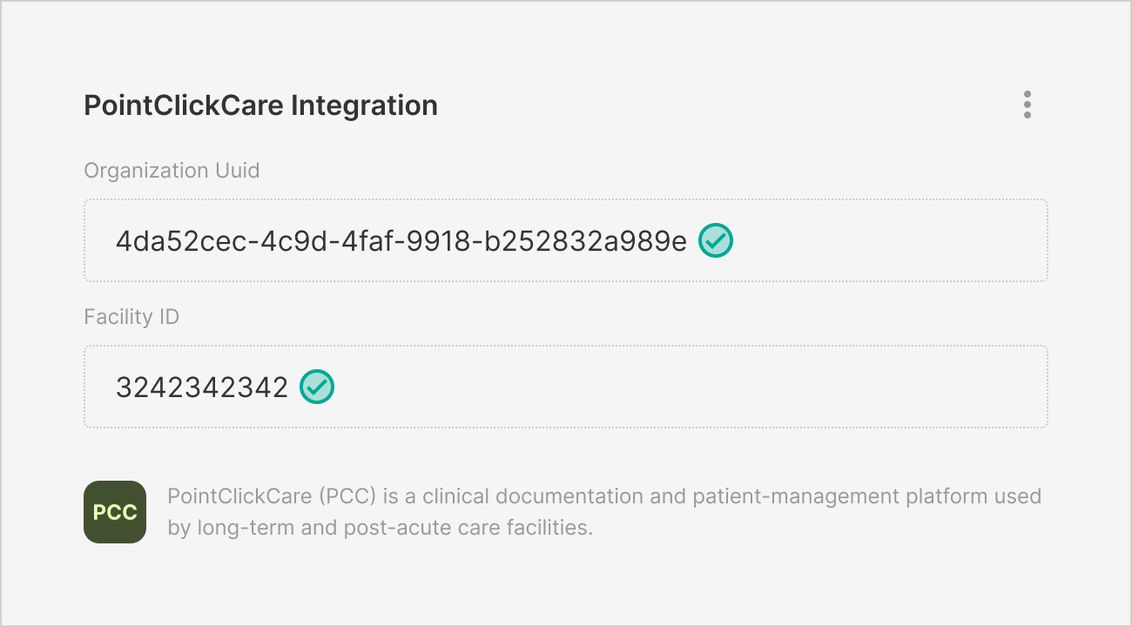Focus the Facility ID input field
The image size is (1132, 627).
point(679,387)
